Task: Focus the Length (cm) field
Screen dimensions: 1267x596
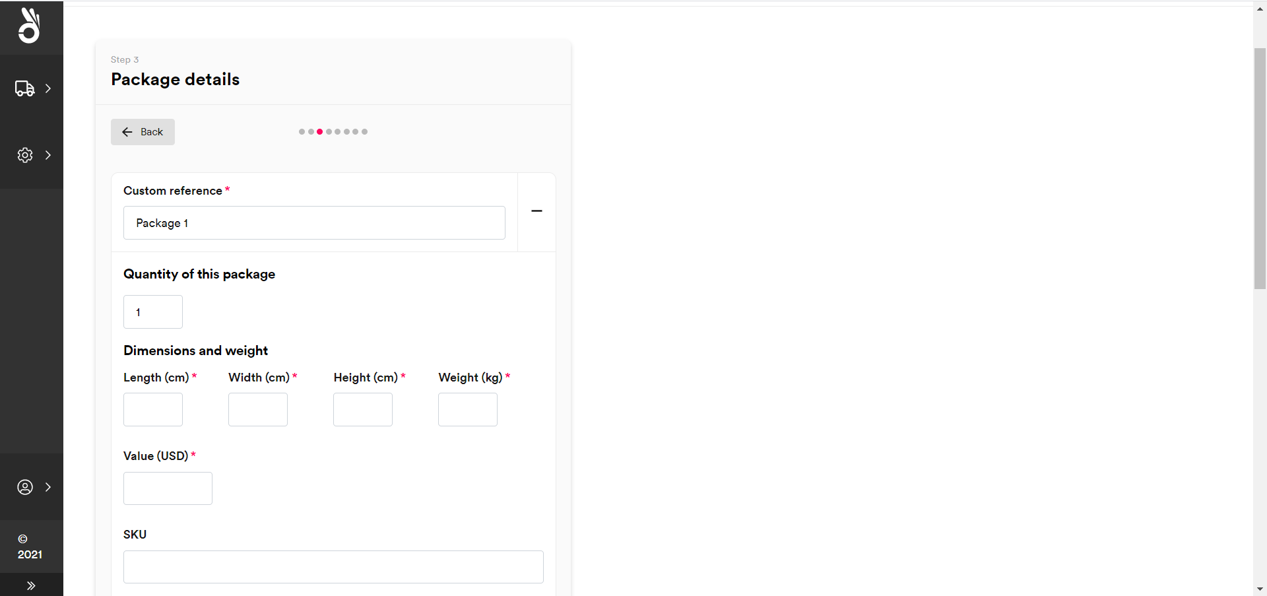Action: pos(153,410)
